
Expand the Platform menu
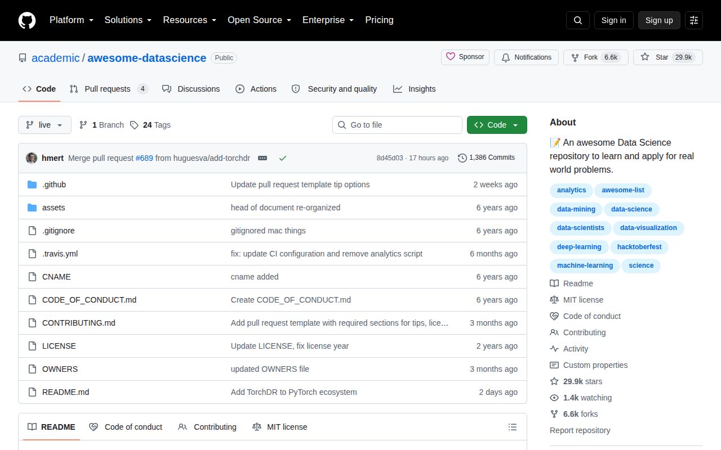71,20
